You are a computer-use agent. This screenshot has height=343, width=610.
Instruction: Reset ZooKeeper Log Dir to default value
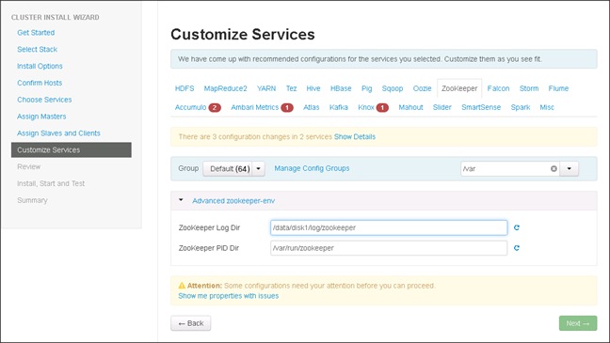tap(516, 227)
